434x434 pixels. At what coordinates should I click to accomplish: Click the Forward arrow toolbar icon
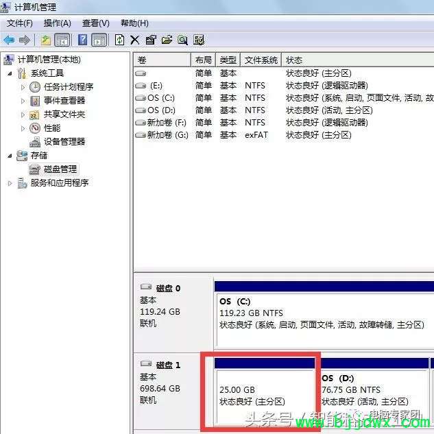[x=25, y=40]
